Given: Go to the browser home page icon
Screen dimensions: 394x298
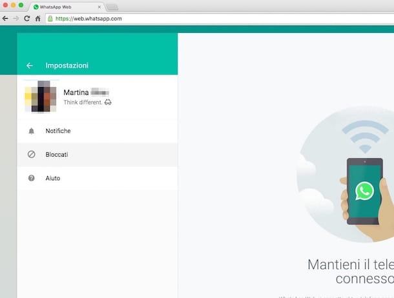Looking at the screenshot, I should click(x=38, y=19).
